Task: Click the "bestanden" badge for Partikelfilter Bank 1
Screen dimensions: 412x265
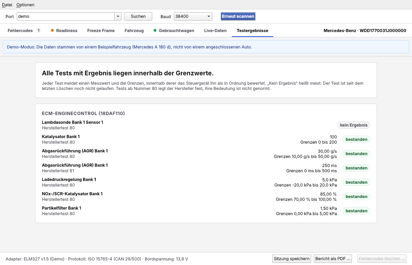Action: [356, 211]
